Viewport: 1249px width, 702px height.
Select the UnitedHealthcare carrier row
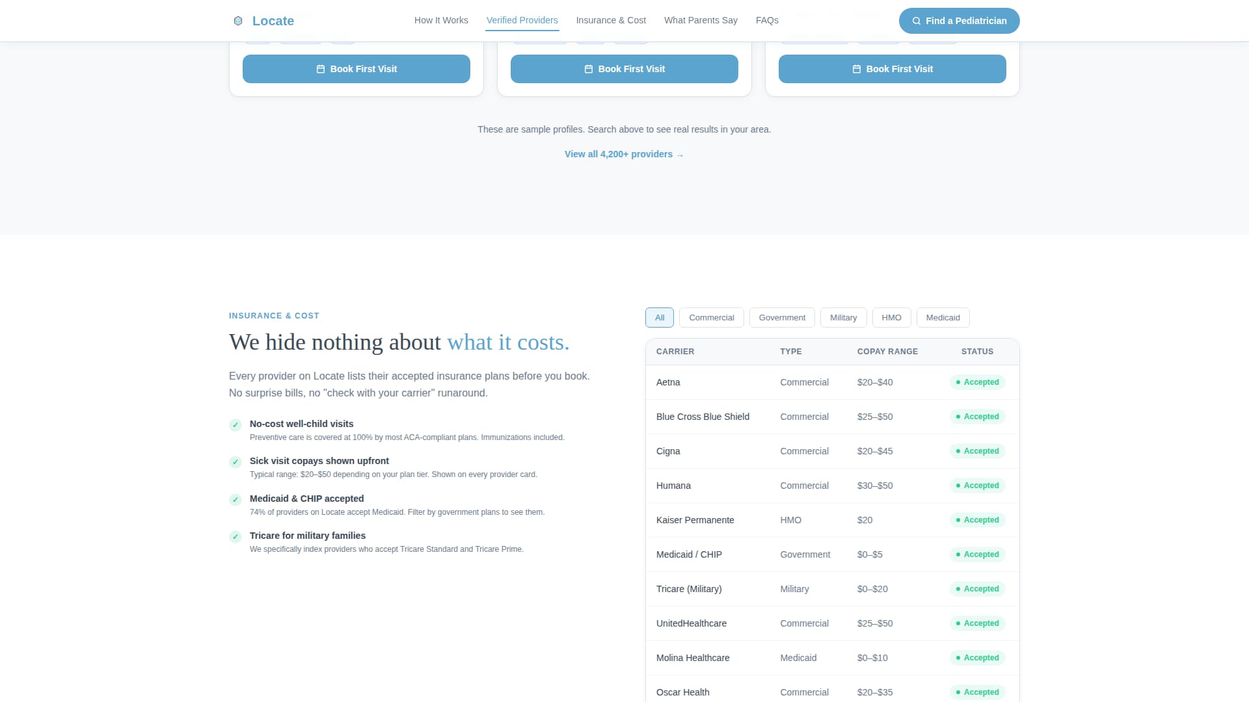coord(833,623)
